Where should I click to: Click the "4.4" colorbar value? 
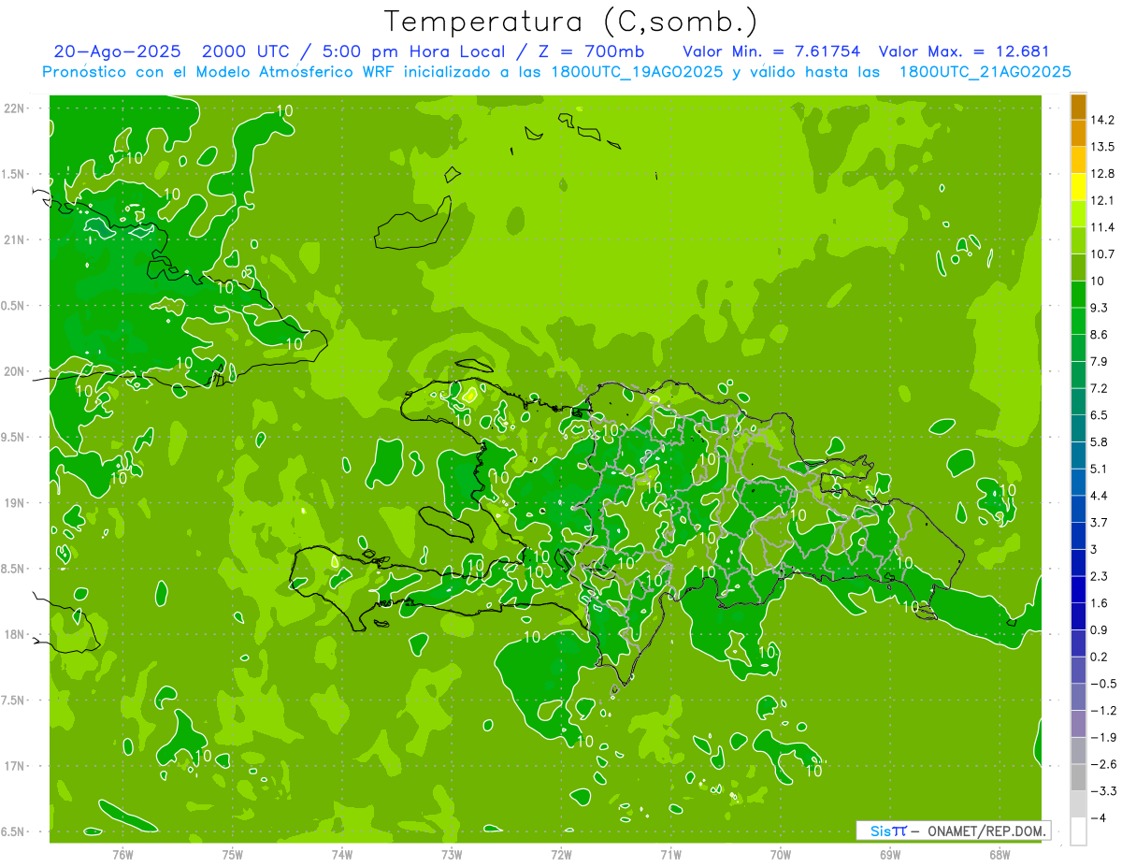(x=1100, y=496)
